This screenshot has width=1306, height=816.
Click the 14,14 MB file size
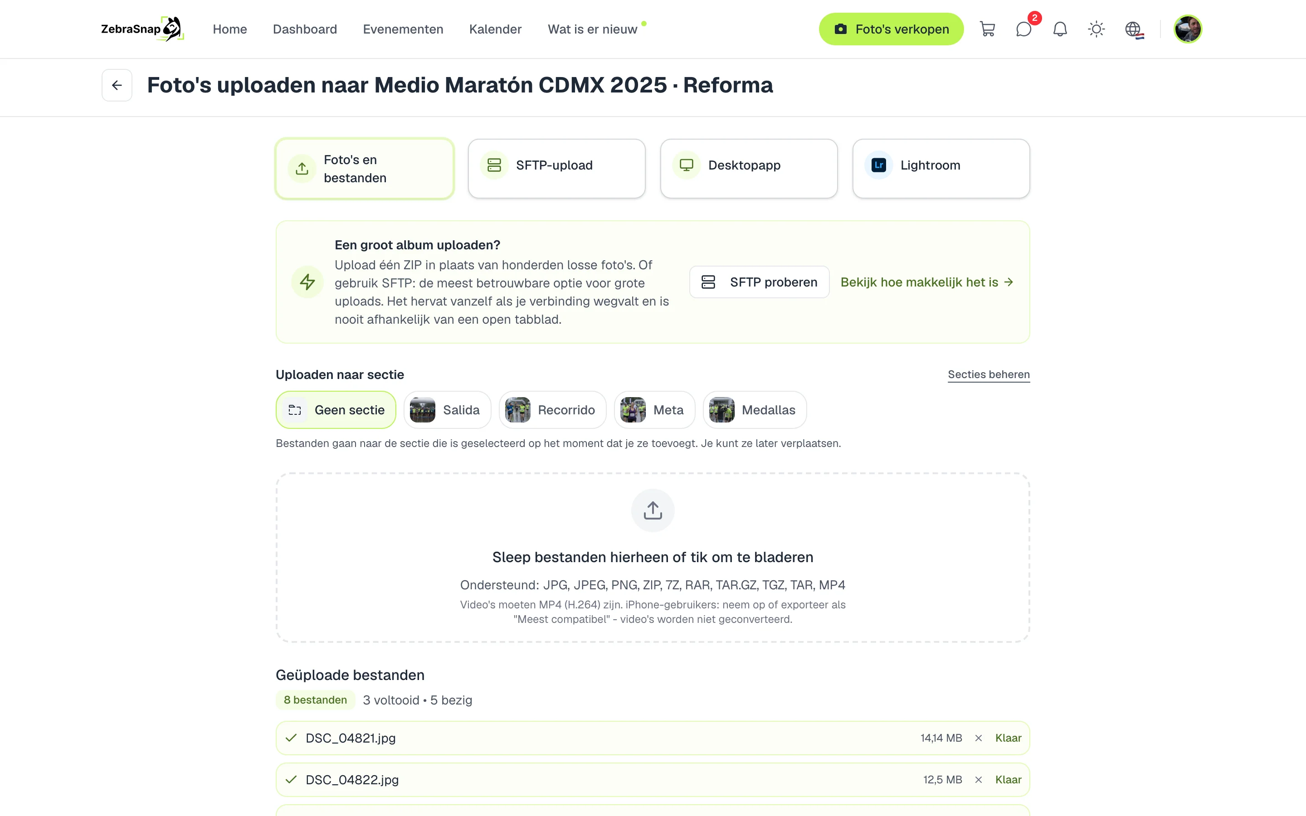pyautogui.click(x=941, y=738)
